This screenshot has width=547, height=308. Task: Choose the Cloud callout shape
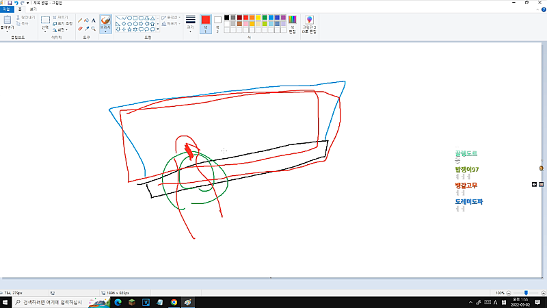(152, 29)
